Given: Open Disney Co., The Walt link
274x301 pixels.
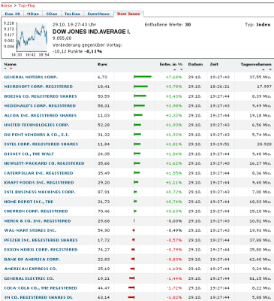Looking at the screenshot, I should pyautogui.click(x=29, y=154).
